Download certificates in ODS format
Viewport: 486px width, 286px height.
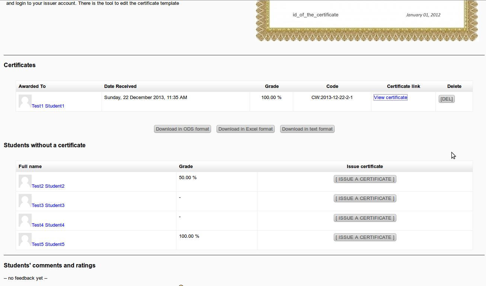[182, 129]
